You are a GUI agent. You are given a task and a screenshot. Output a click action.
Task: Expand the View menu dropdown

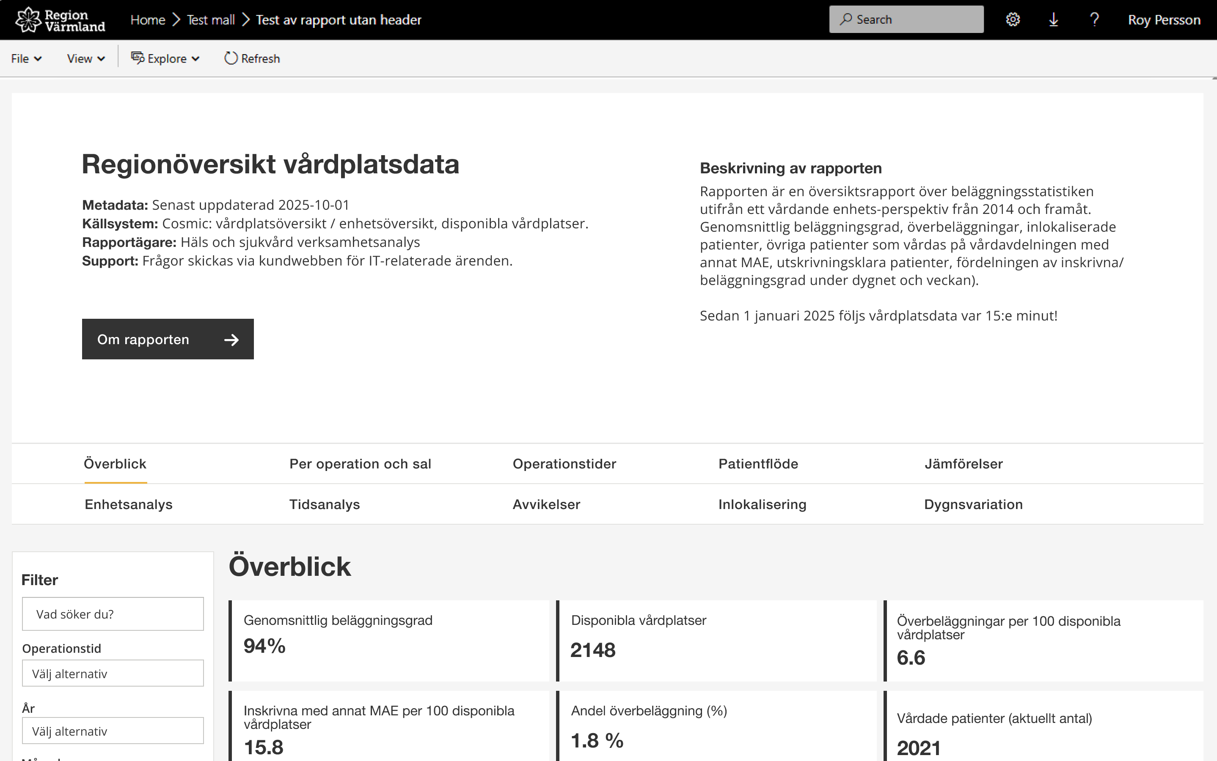(85, 58)
